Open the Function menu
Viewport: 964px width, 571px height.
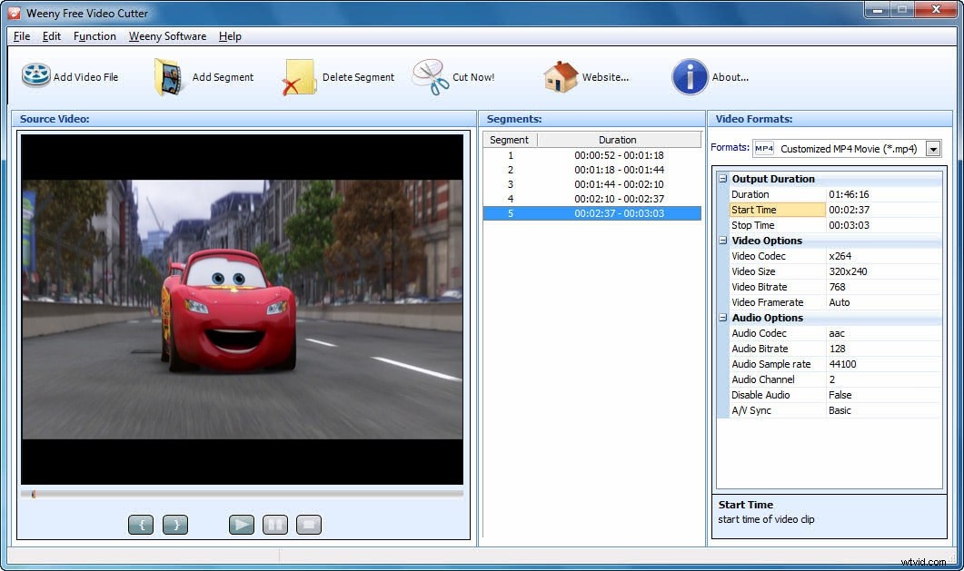94,36
